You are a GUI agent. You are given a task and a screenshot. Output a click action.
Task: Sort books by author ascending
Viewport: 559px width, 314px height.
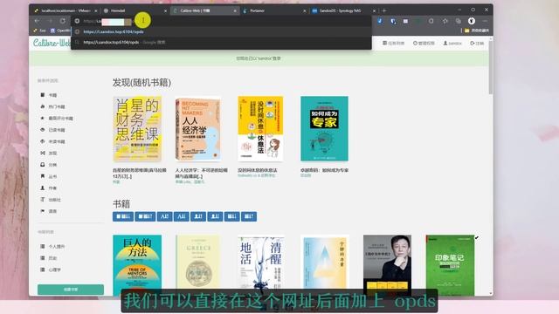click(x=198, y=216)
